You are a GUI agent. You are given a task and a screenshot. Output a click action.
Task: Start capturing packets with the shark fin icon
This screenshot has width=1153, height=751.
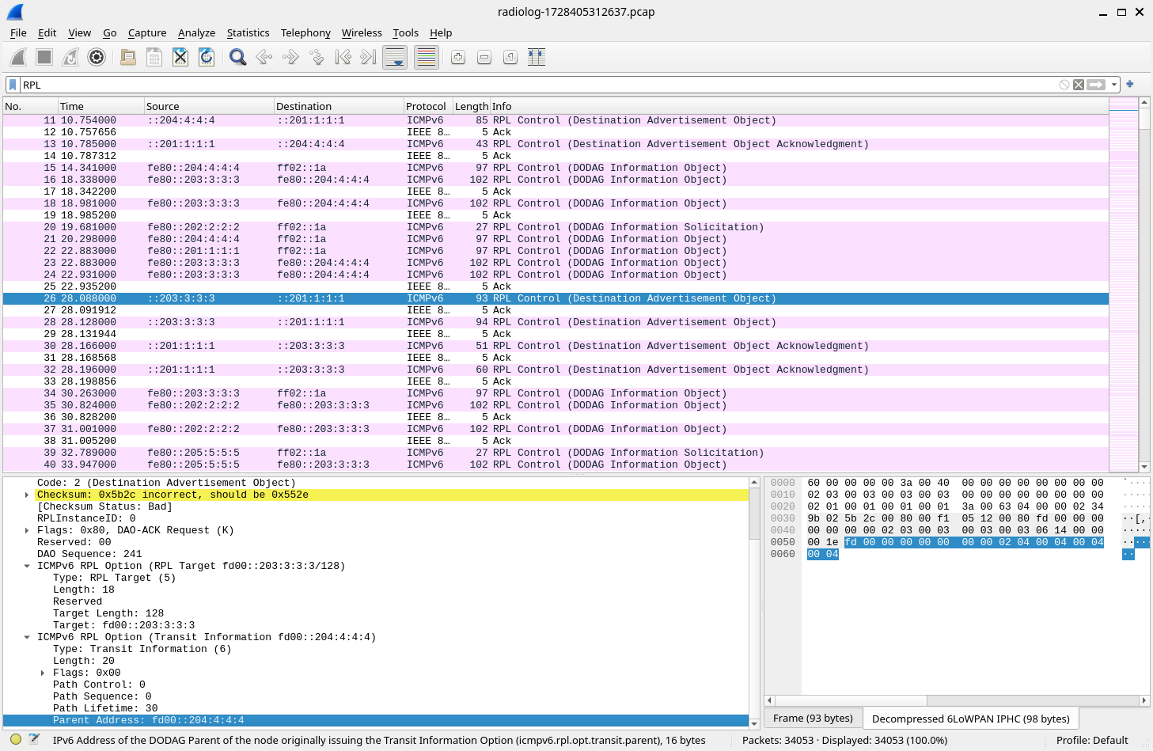point(18,57)
